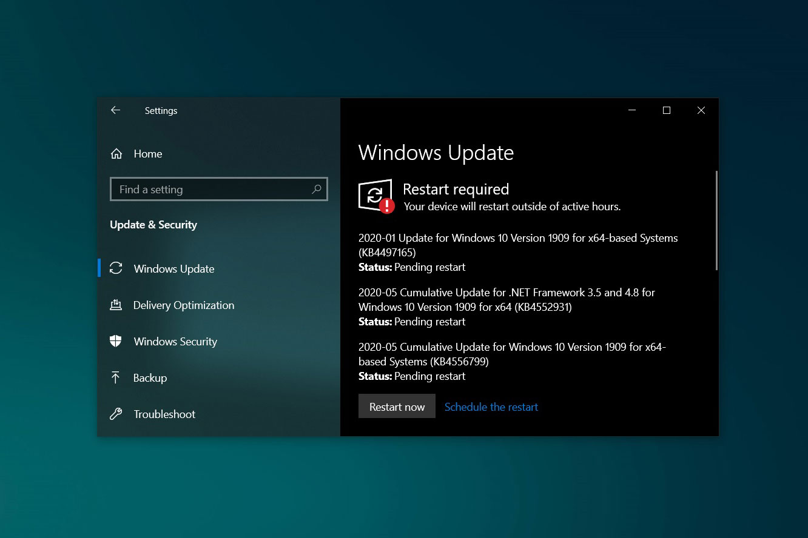
Task: Click the Restart required status icon
Action: [377, 197]
